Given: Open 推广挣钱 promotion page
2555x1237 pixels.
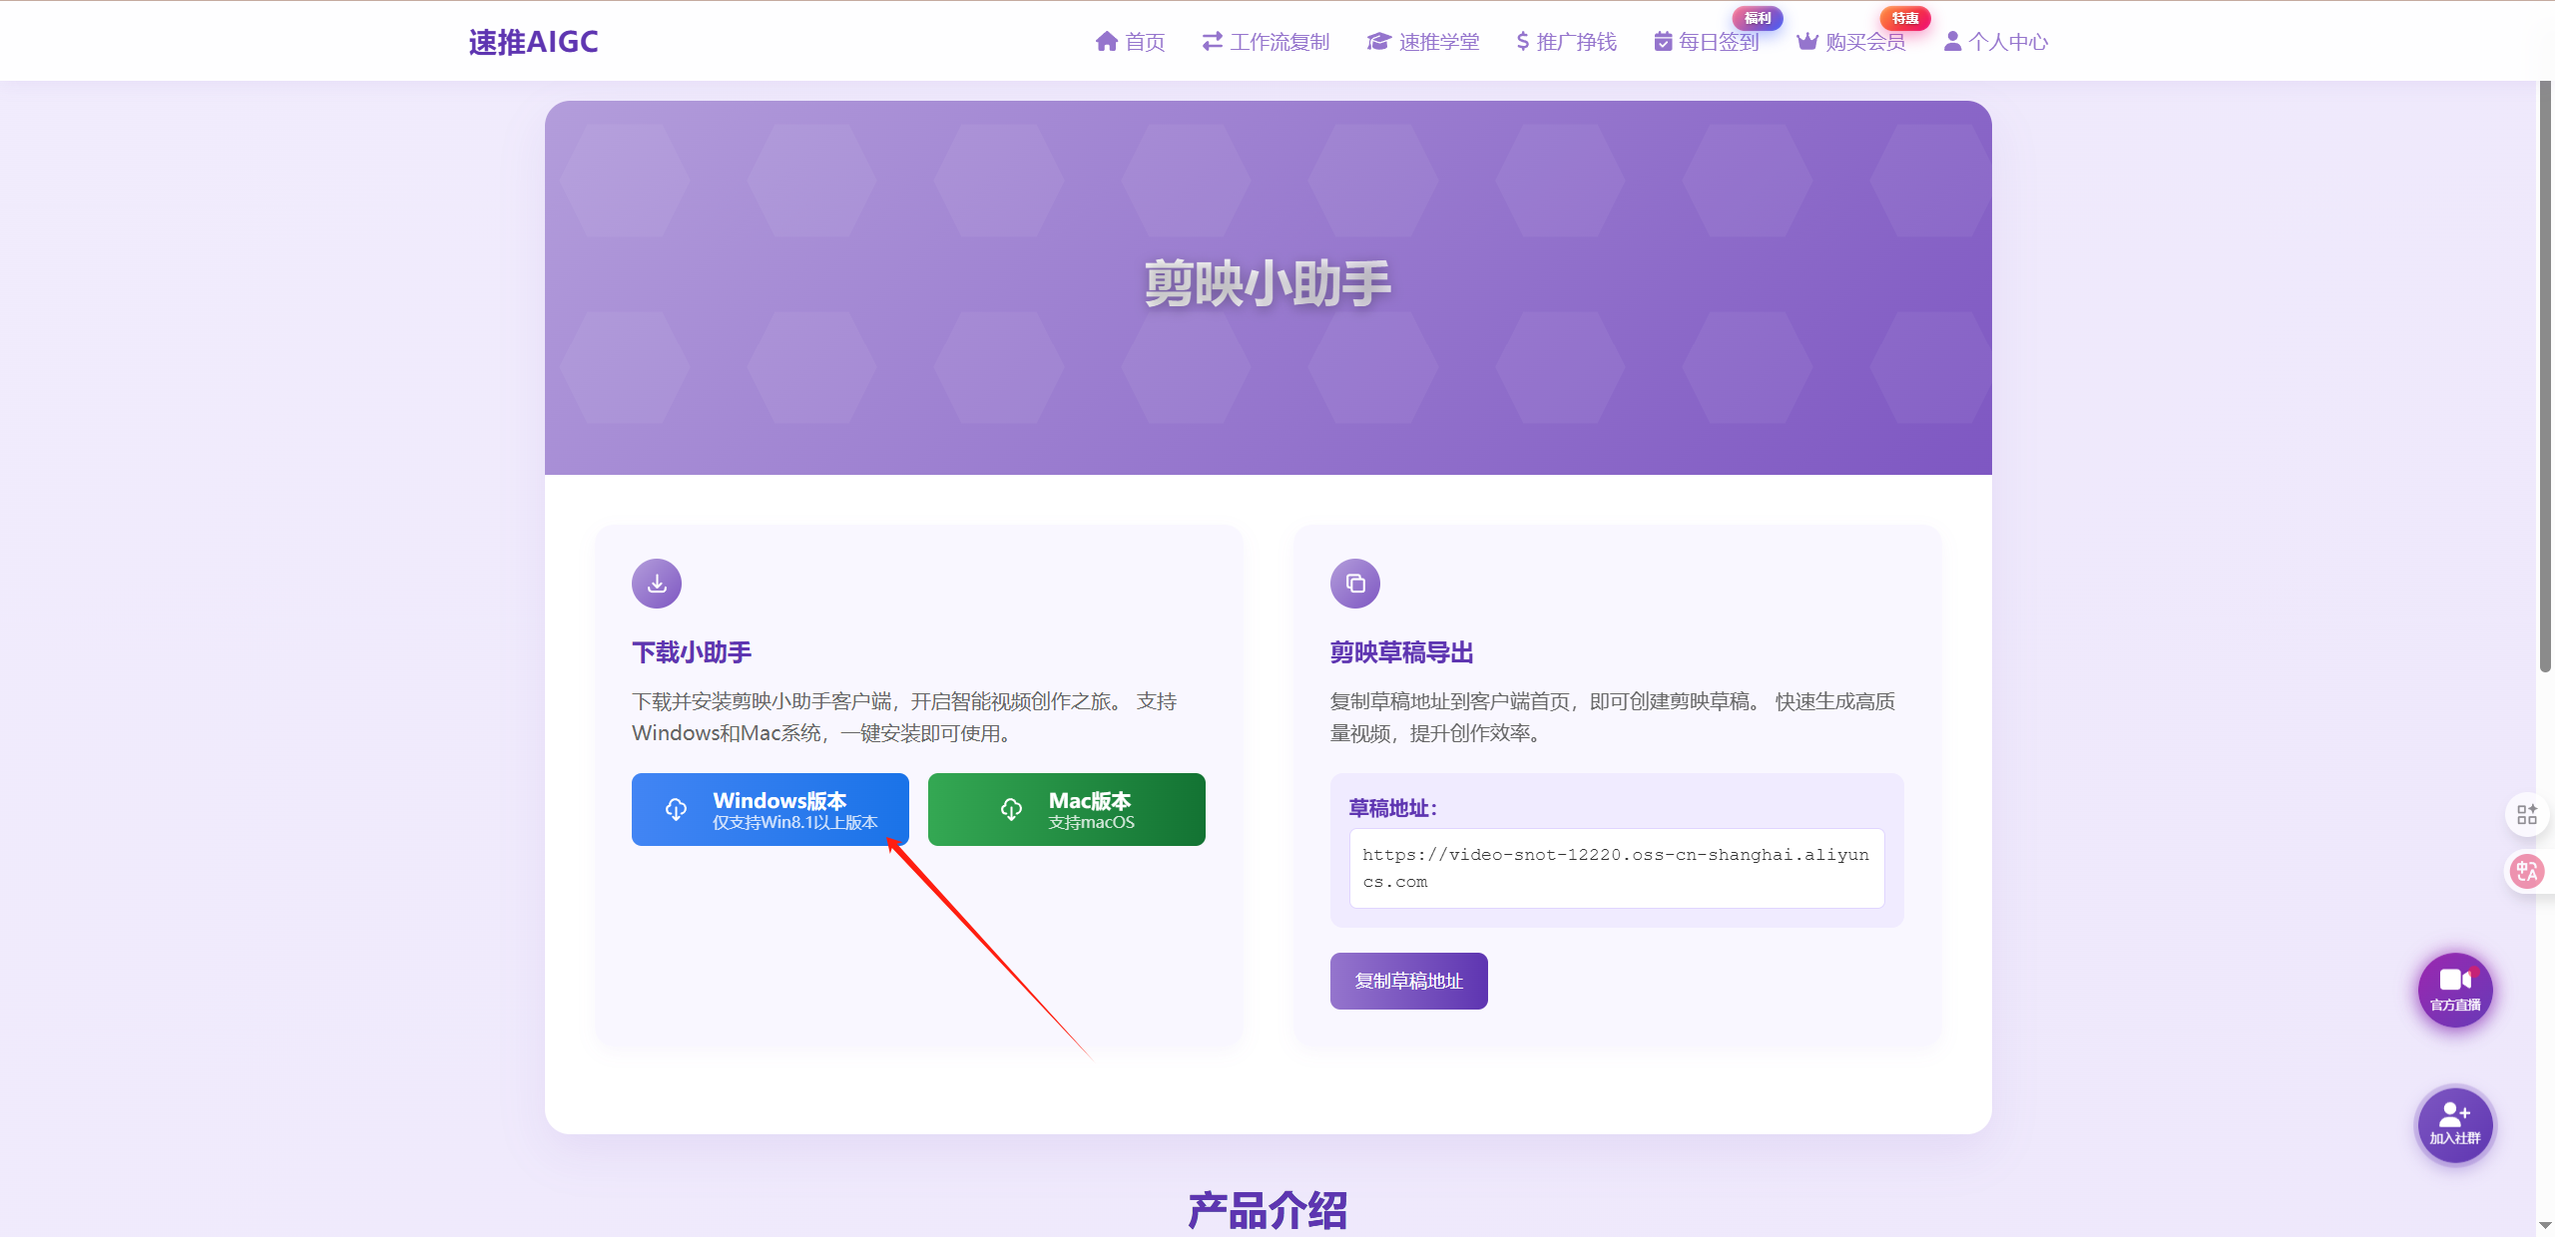Looking at the screenshot, I should [1566, 42].
